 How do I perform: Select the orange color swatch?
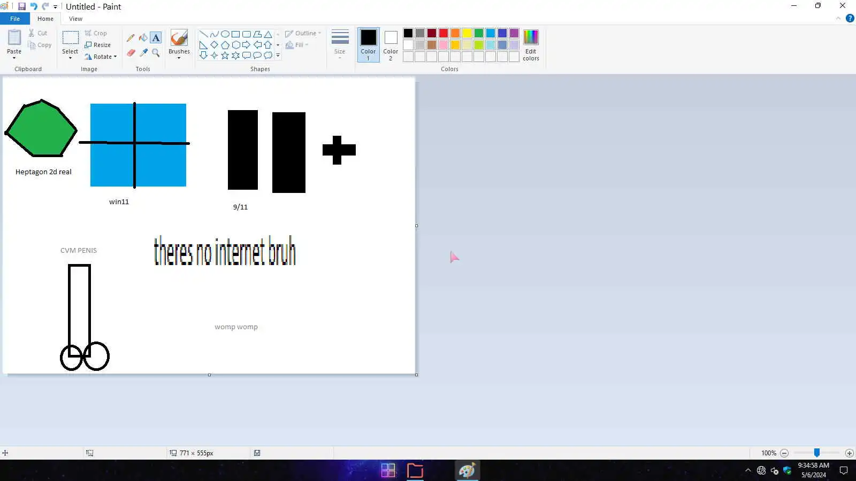click(x=455, y=33)
